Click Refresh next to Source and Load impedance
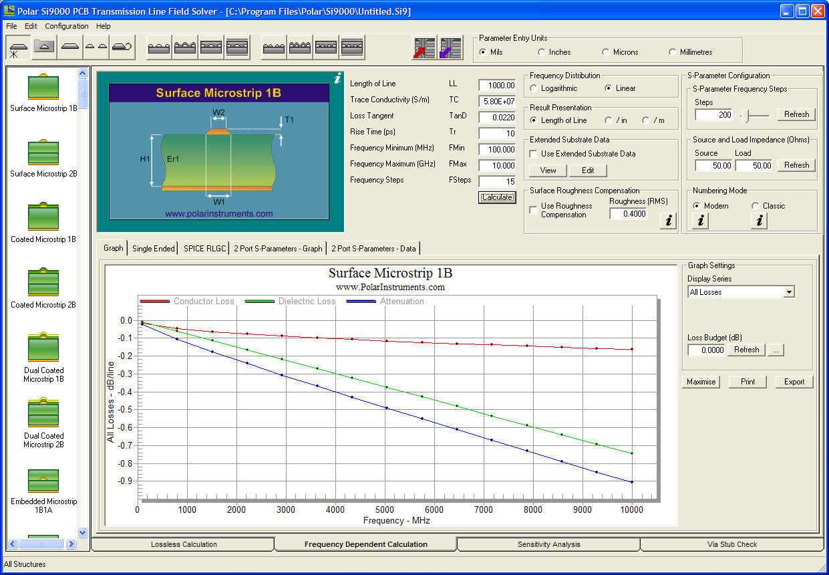The image size is (829, 575). click(x=797, y=165)
